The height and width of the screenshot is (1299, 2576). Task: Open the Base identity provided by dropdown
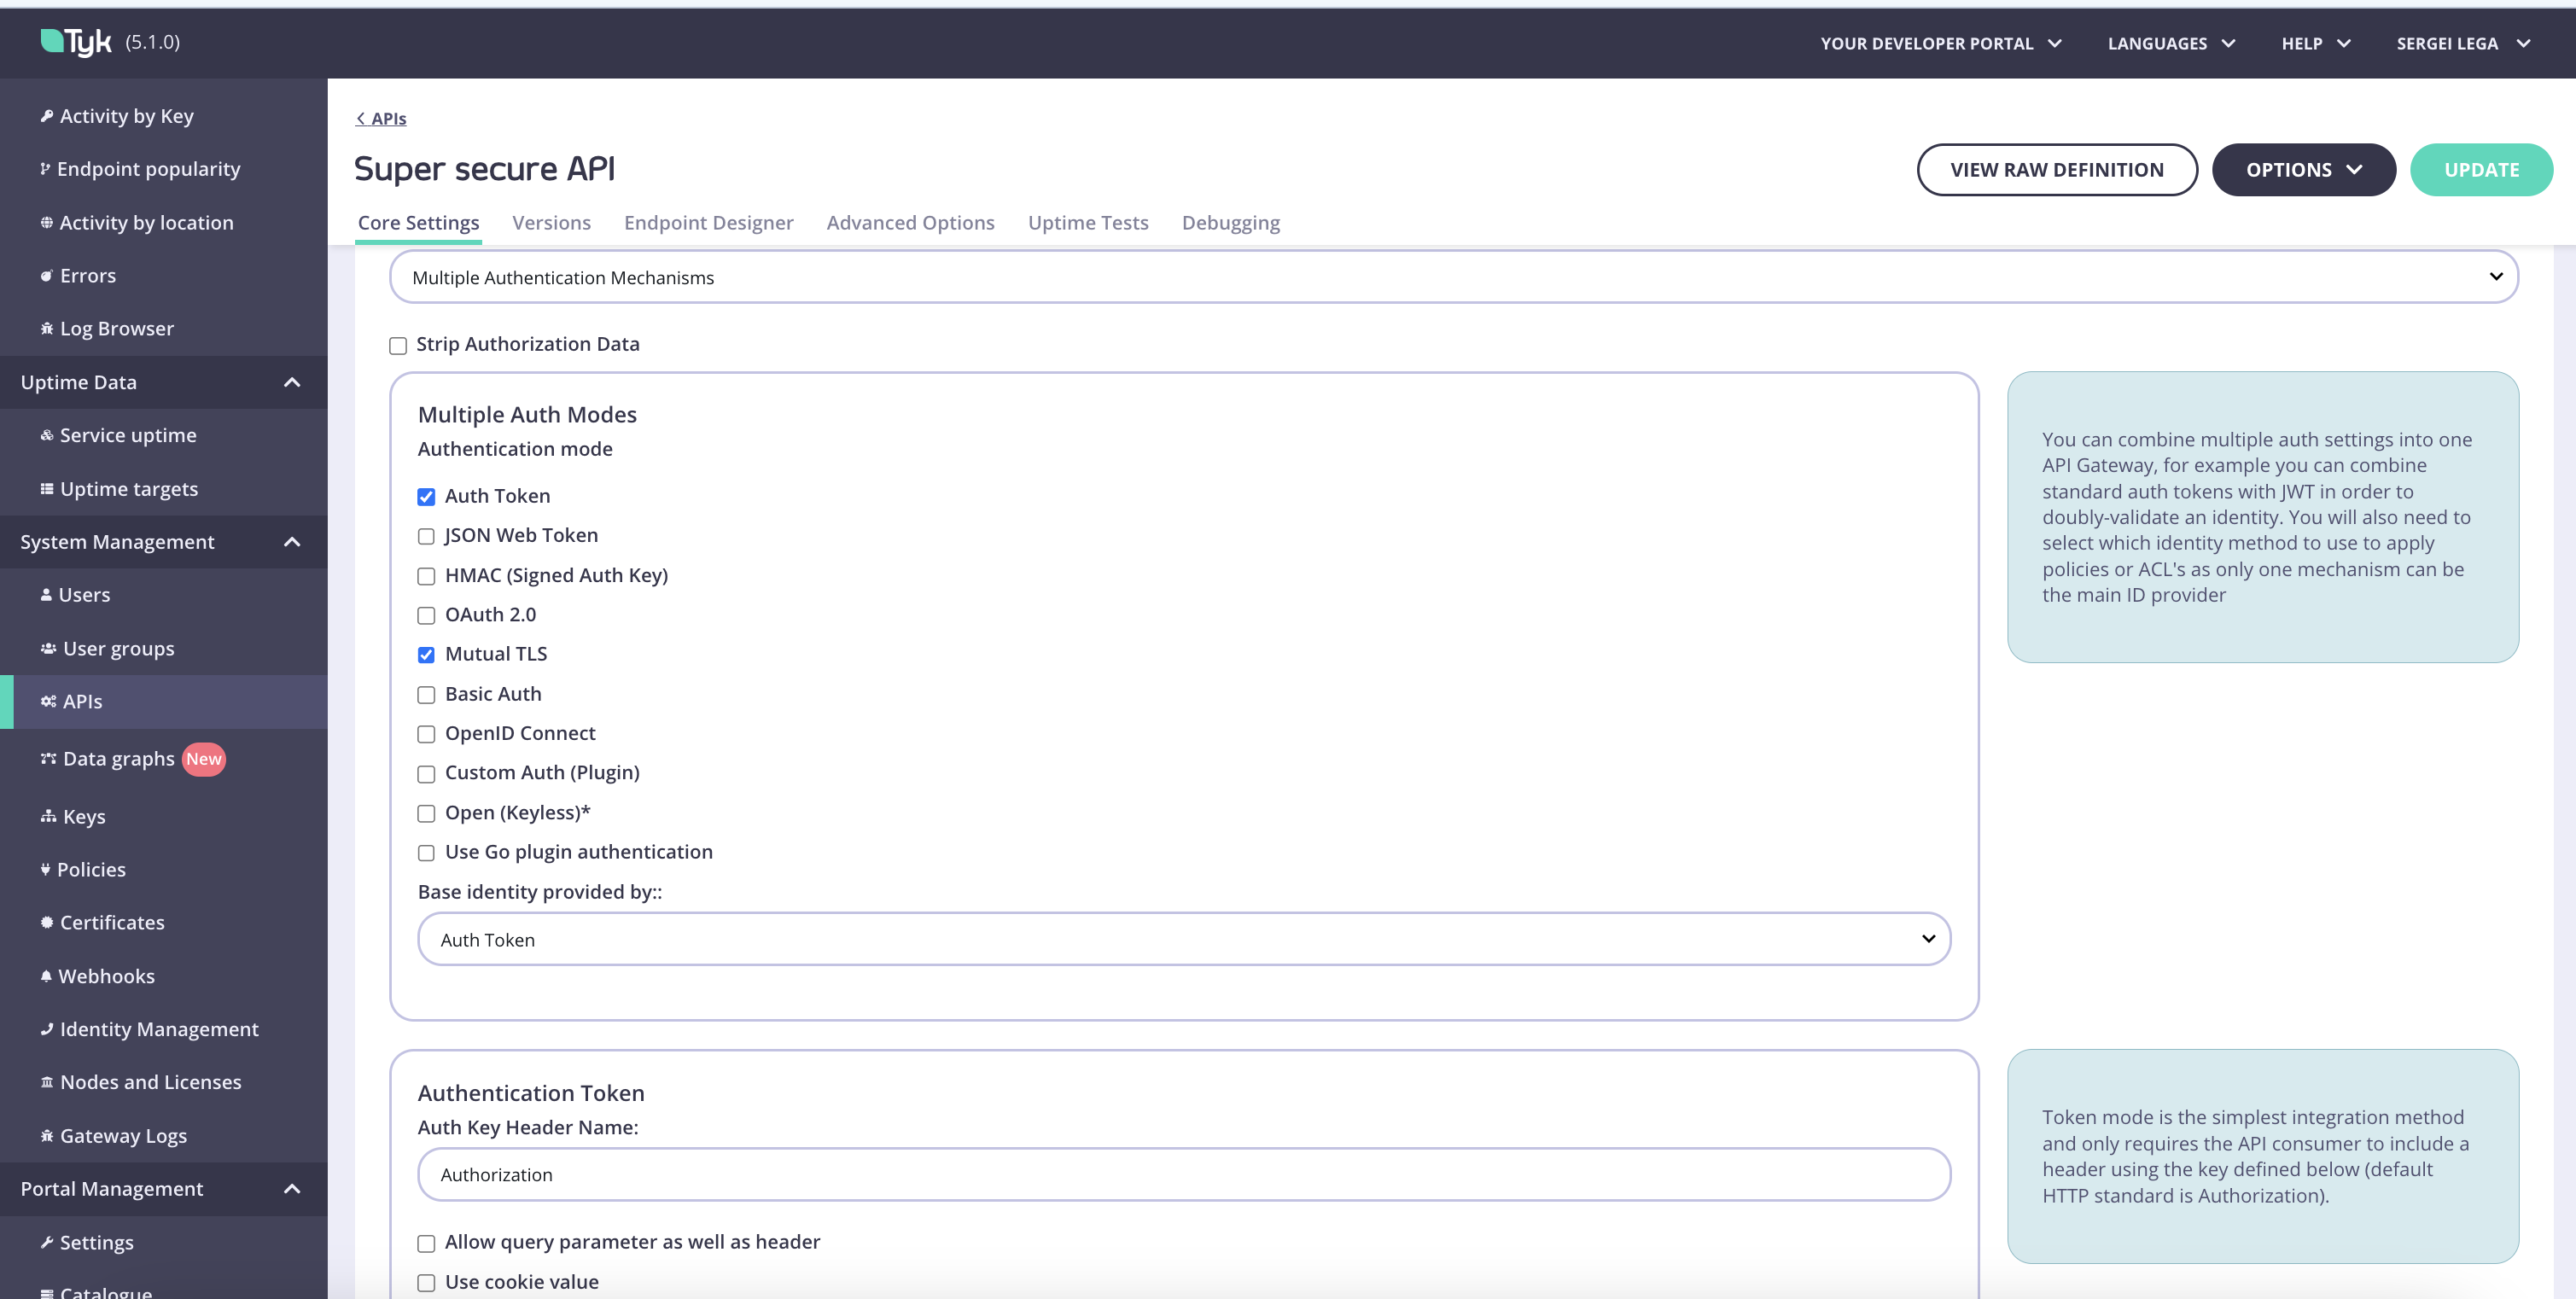pos(1183,939)
